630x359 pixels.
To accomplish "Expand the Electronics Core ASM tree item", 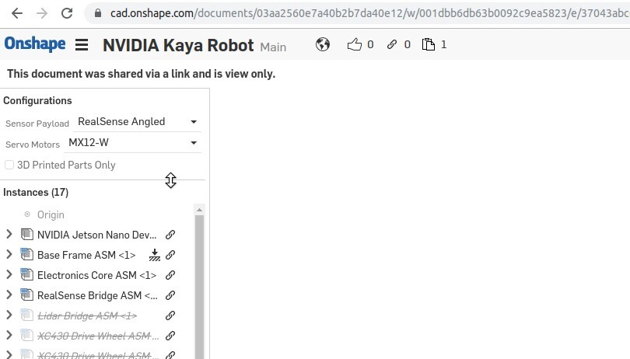I will (9, 275).
